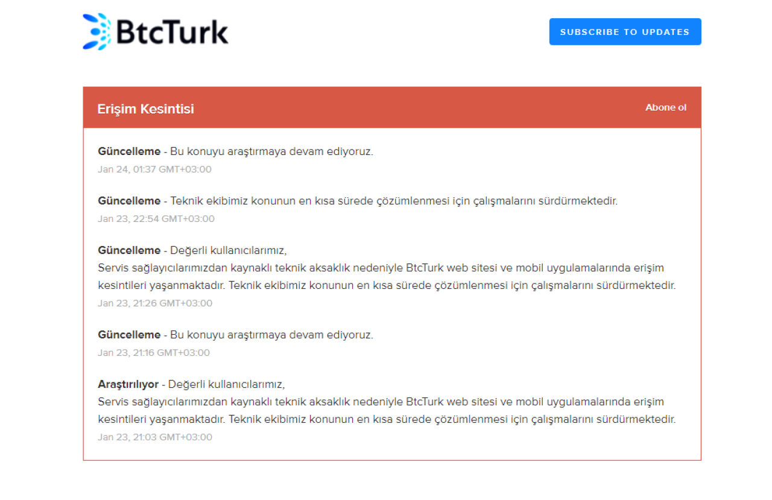
Task: Open the Erişim Kesintisi incident title
Action: (145, 109)
